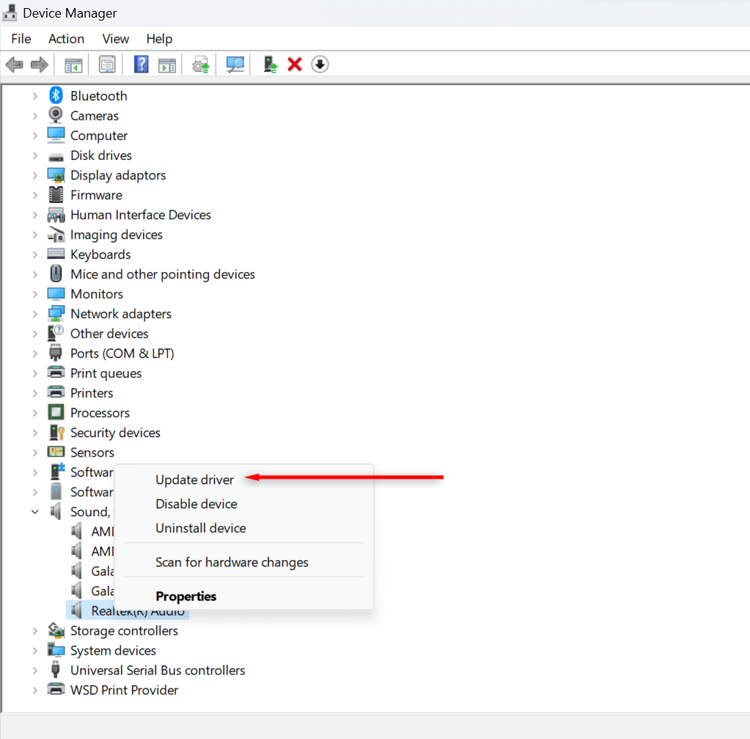Click the scan for hardware changes monitor icon

point(235,65)
